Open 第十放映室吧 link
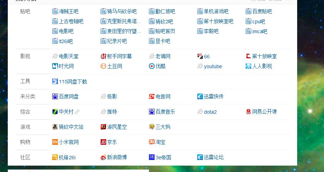Viewport: 324px width, 172px height. (218, 21)
